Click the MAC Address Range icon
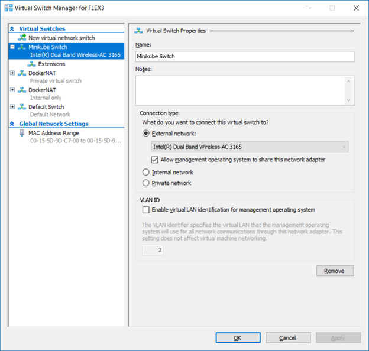This screenshot has width=369, height=351. [22, 133]
